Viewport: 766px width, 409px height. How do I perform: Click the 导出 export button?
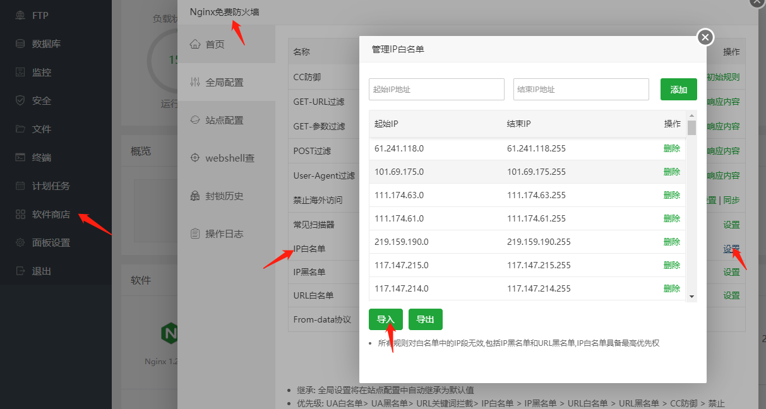(x=425, y=319)
